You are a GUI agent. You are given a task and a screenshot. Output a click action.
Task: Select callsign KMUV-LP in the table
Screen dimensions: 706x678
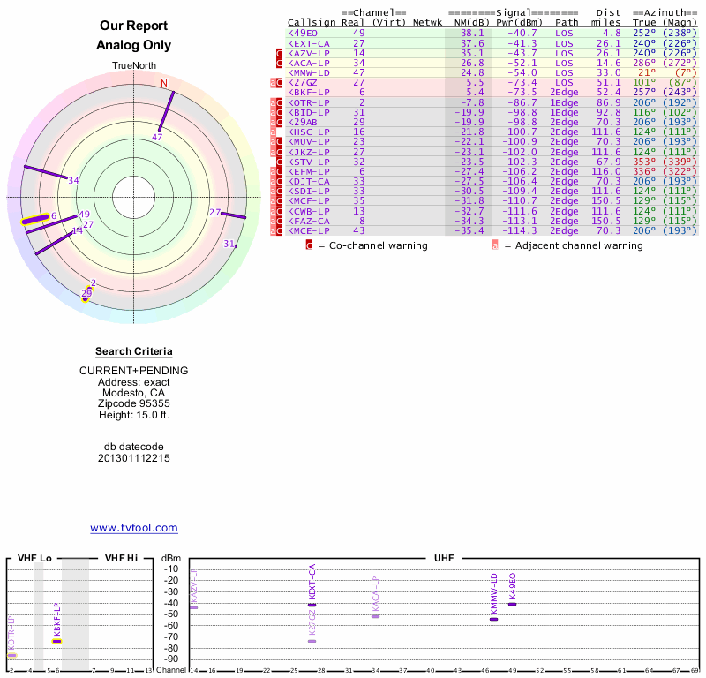pos(308,141)
